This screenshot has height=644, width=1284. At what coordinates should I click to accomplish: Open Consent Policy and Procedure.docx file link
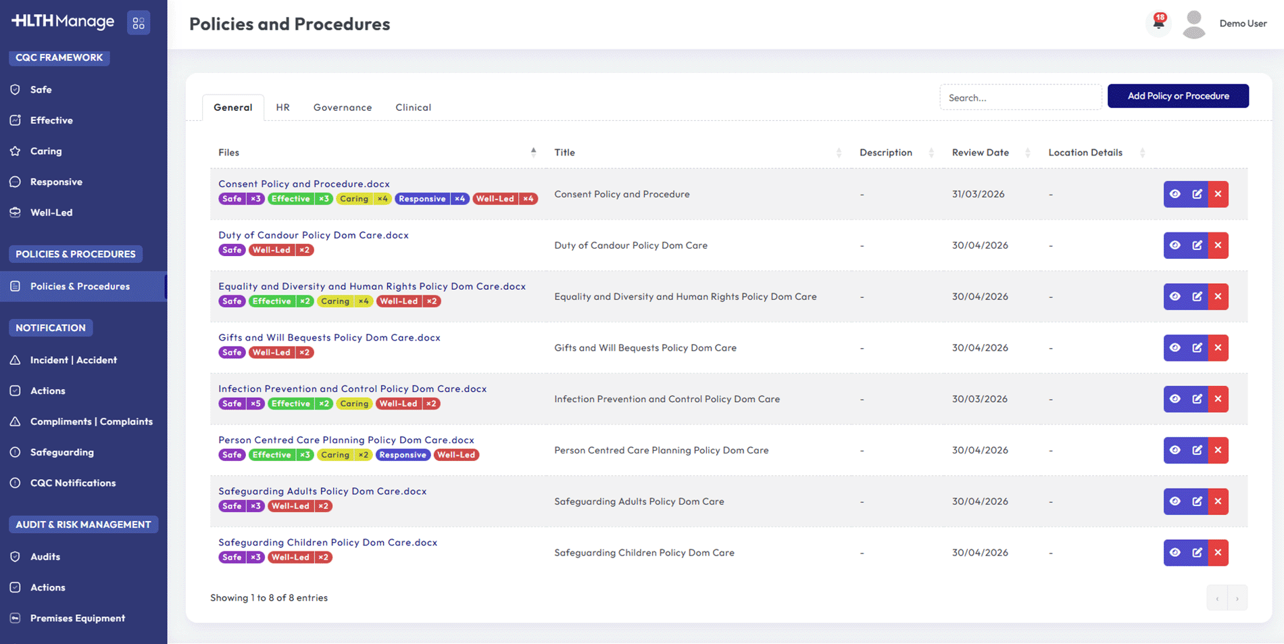303,184
